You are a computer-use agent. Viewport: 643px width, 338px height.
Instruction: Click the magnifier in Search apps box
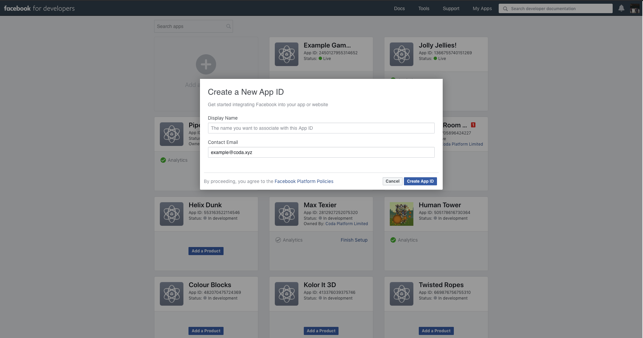point(228,26)
